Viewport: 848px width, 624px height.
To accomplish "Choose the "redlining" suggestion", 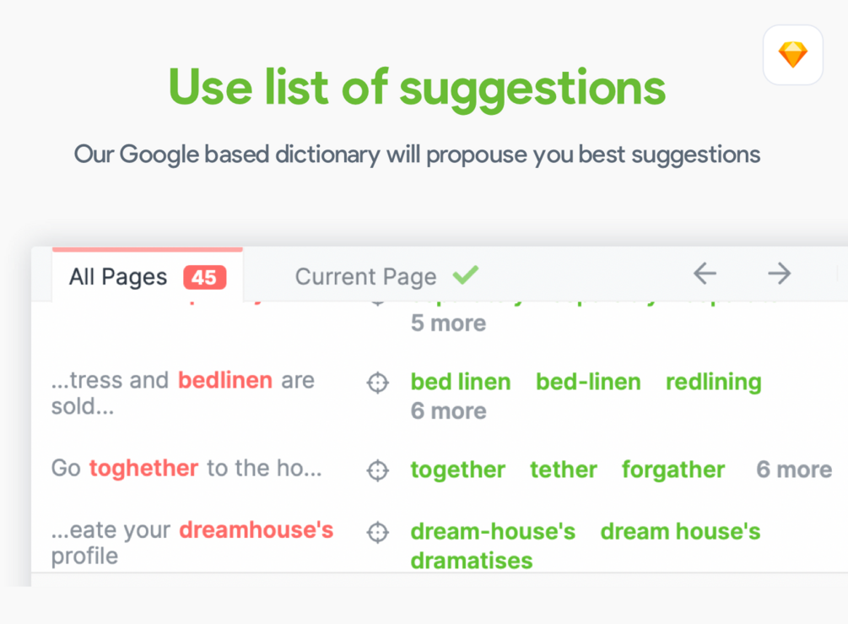I will point(713,382).
